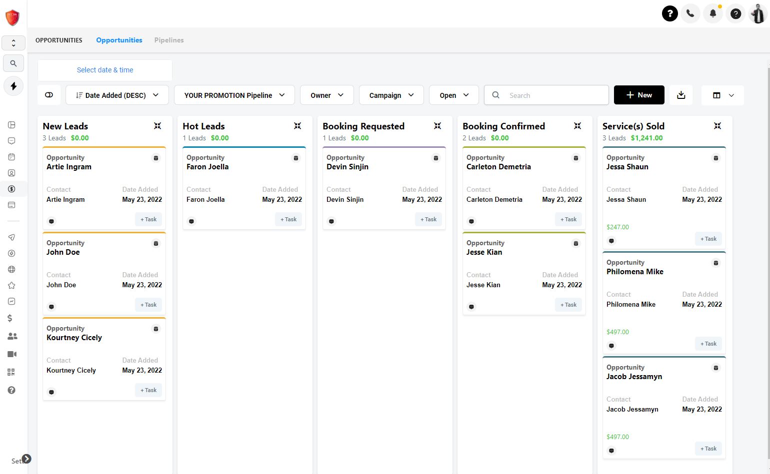
Task: Expand the left sidebar with arrow toggle
Action: pyautogui.click(x=26, y=459)
